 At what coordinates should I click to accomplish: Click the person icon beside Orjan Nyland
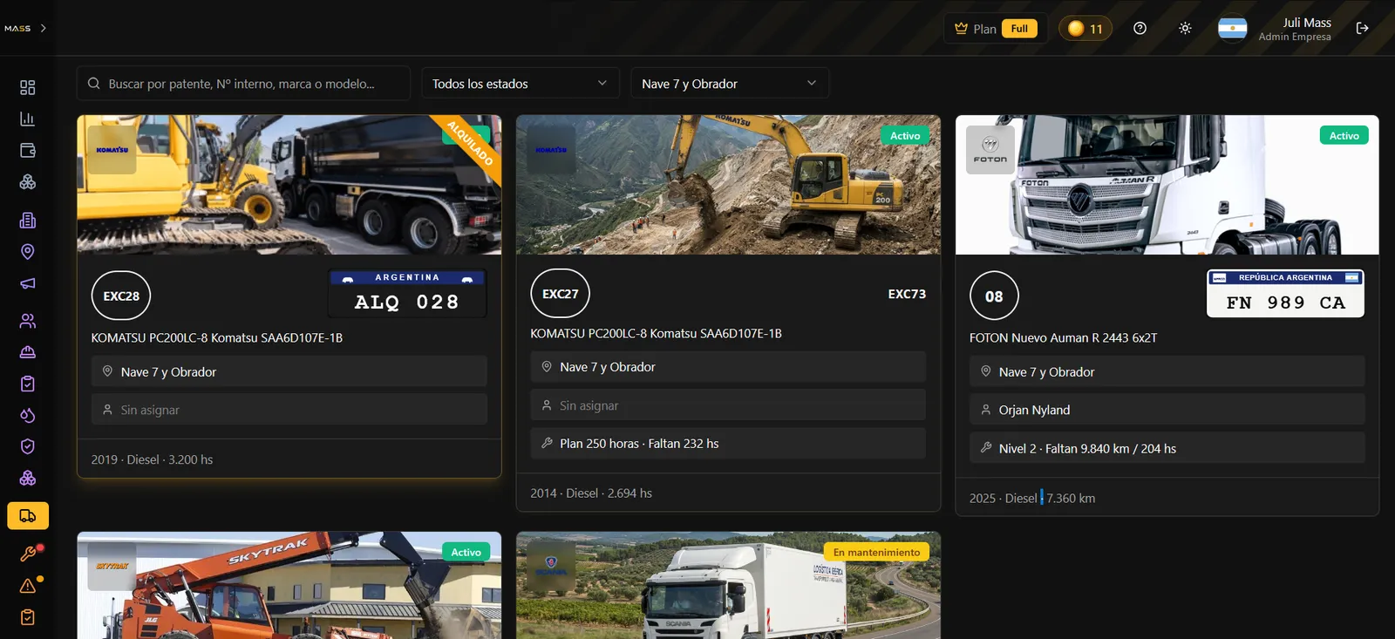coord(986,410)
